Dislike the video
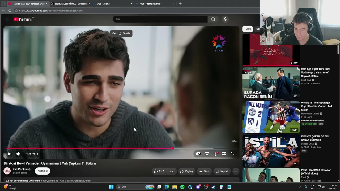This screenshot has height=191, width=340. tap(172, 171)
